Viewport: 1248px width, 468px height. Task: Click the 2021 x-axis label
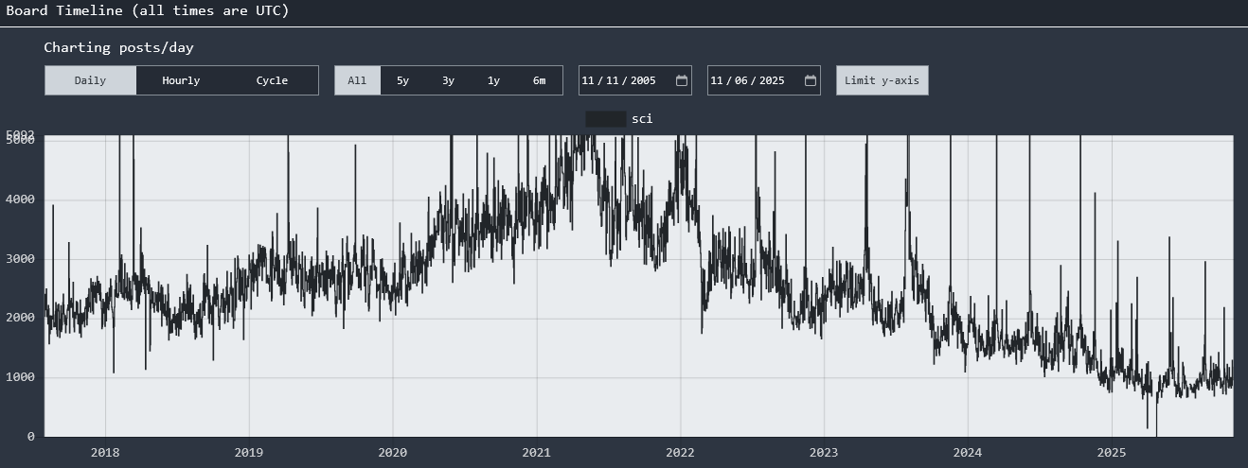(x=536, y=452)
